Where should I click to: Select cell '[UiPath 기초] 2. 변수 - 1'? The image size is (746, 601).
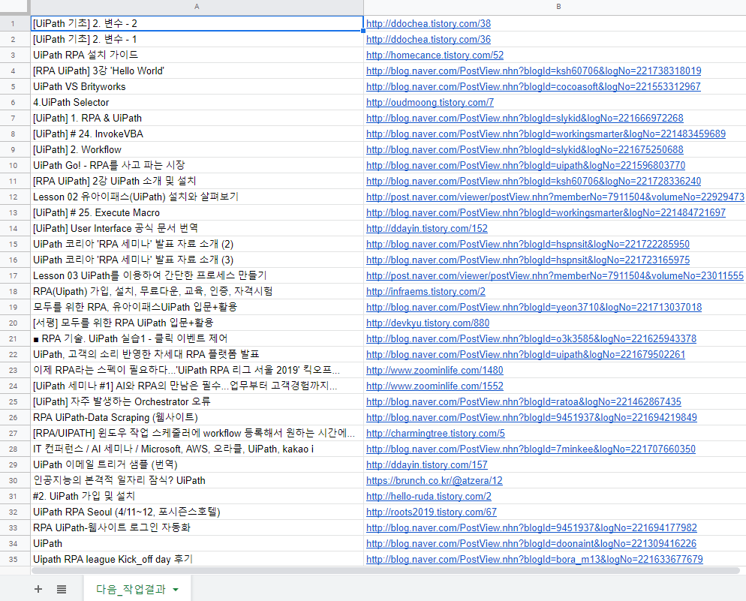tap(197, 40)
